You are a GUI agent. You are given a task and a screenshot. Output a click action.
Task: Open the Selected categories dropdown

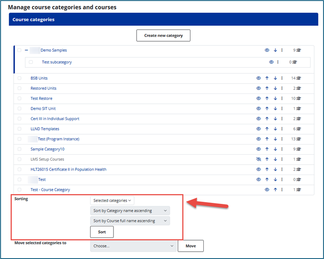click(112, 200)
